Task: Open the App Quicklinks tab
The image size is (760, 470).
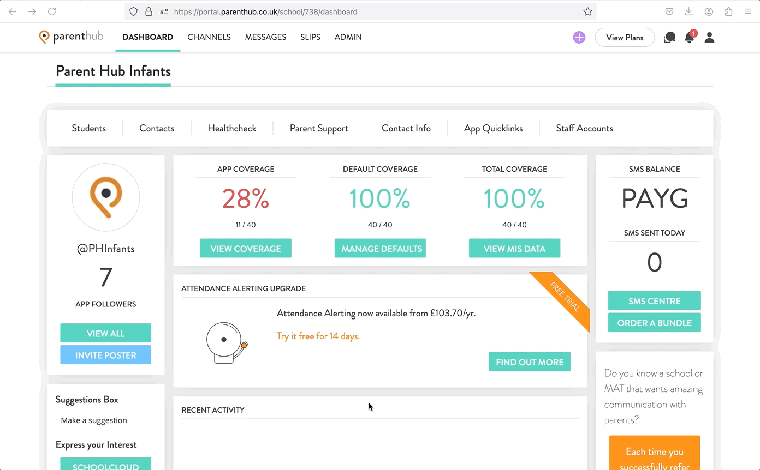Action: tap(494, 128)
